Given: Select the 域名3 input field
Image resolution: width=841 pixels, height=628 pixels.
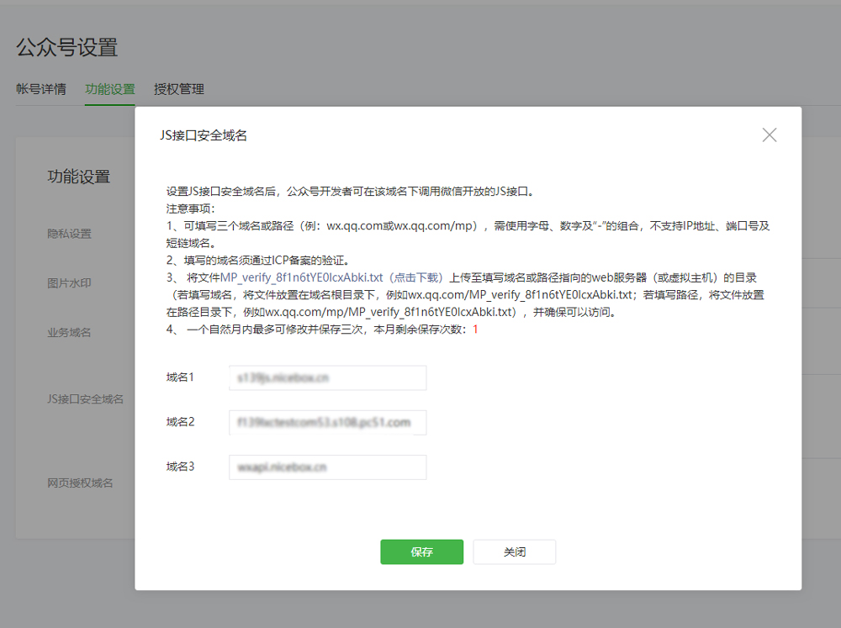Looking at the screenshot, I should coord(327,467).
